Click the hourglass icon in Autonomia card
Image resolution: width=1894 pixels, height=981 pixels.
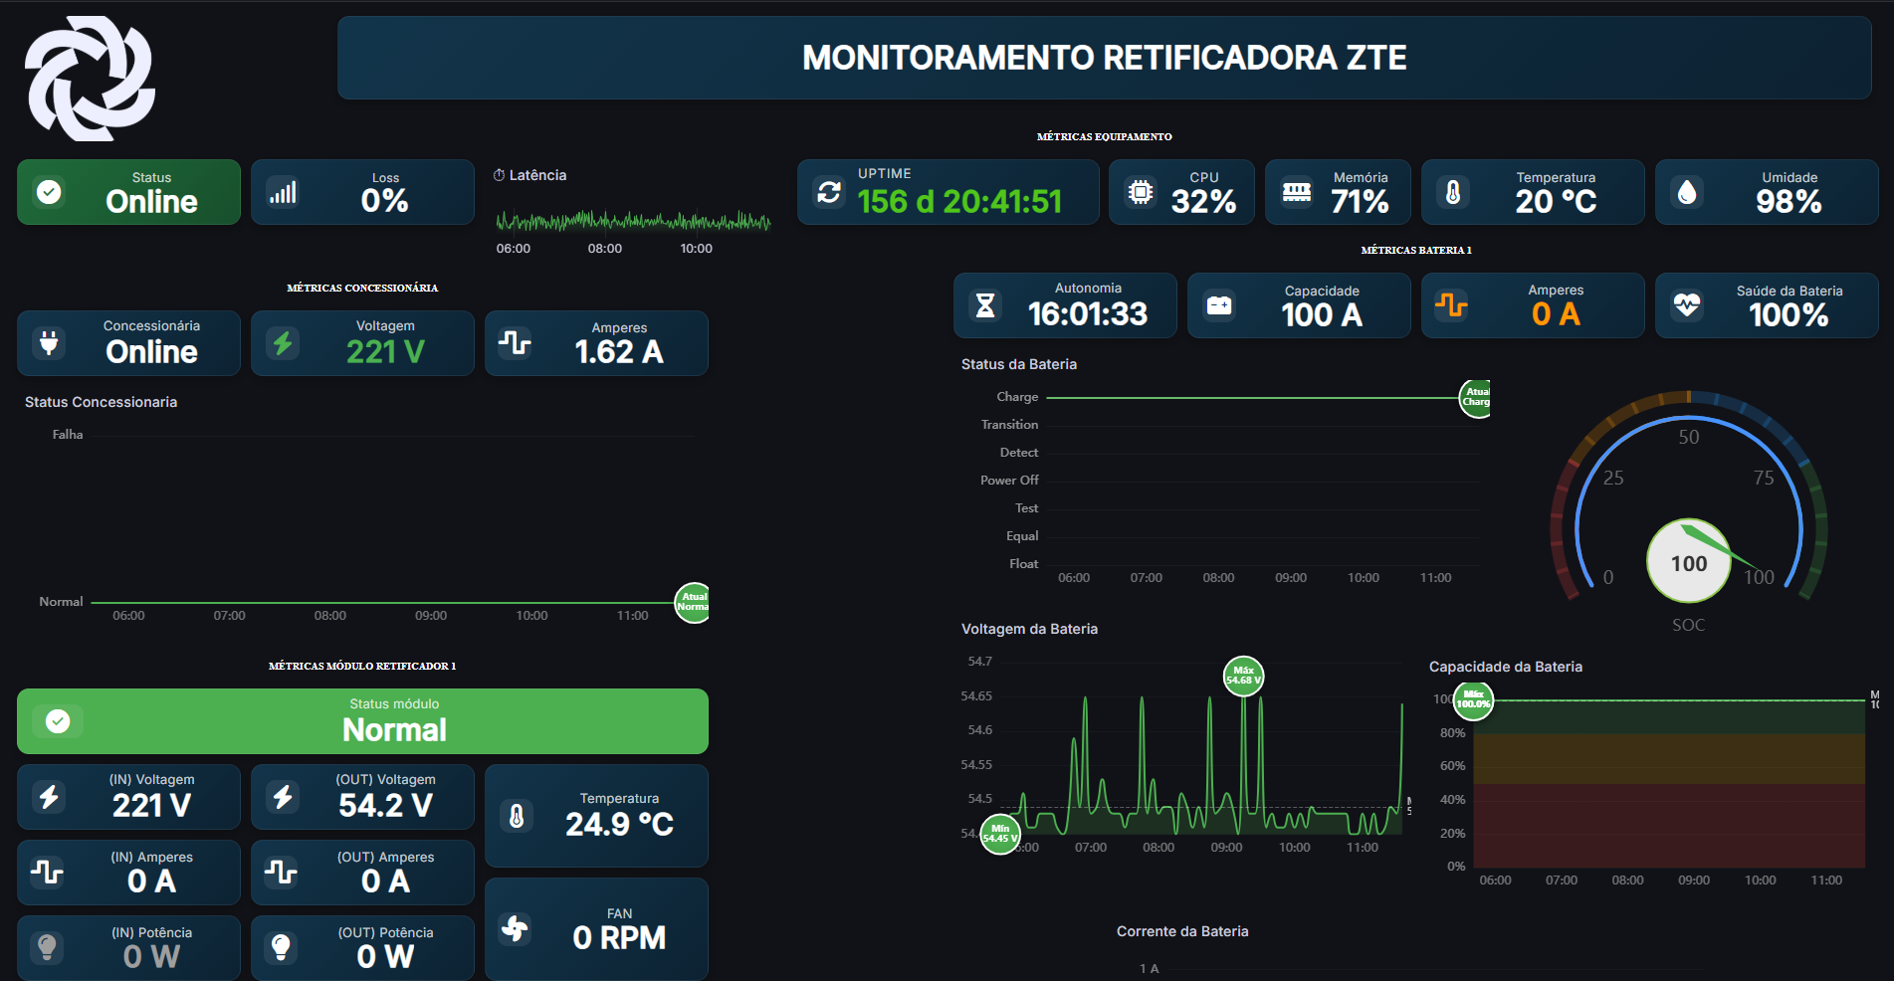pyautogui.click(x=985, y=305)
